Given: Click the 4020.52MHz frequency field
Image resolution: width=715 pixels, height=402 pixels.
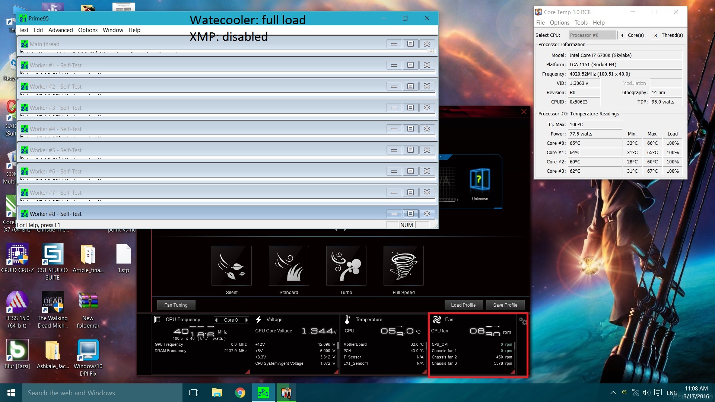Looking at the screenshot, I should pyautogui.click(x=625, y=74).
